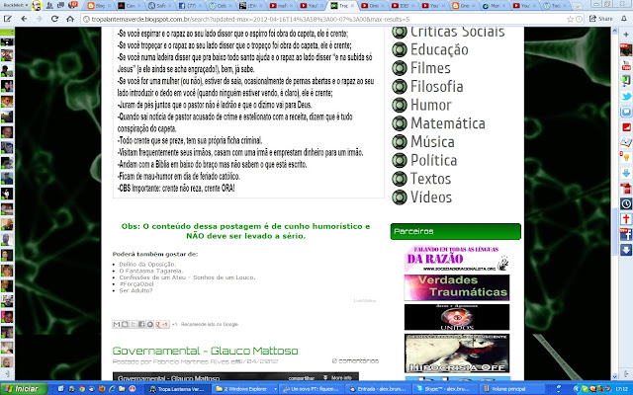Open the Filmes category link
The image size is (633, 395).
pos(430,68)
